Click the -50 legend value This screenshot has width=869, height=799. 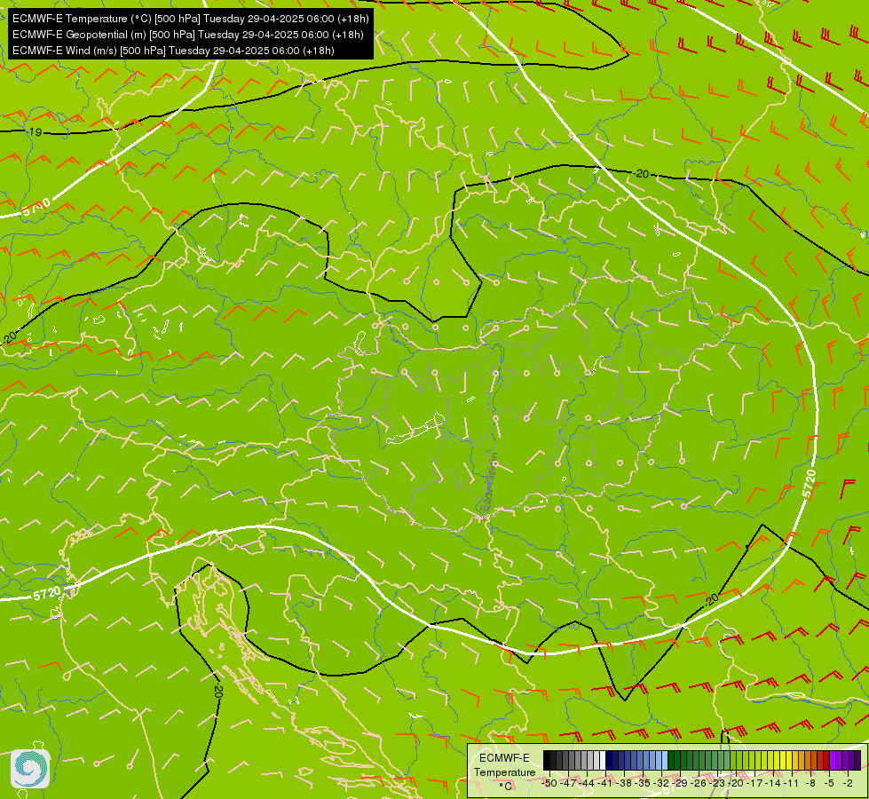(549, 783)
